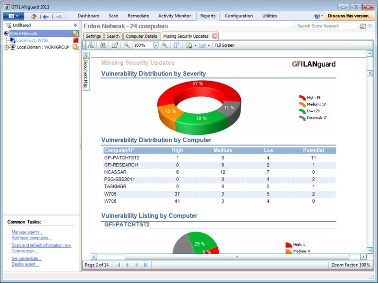The height and width of the screenshot is (283, 378).
Task: Click the horizontal scroll right arrow
Action: click(363, 257)
